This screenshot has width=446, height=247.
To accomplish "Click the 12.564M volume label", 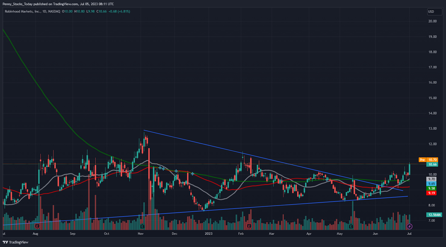I will point(434,215).
